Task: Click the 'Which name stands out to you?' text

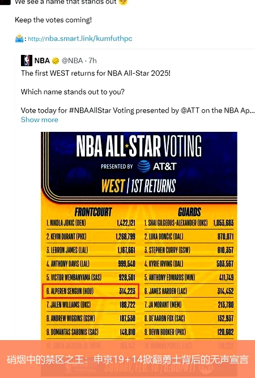Action: pos(73,92)
